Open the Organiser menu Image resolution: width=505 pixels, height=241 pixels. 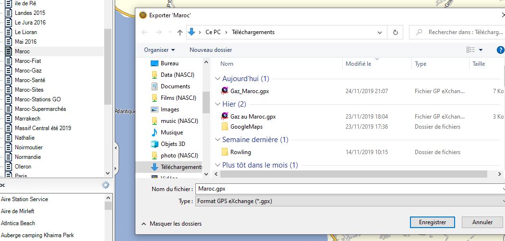tap(159, 50)
